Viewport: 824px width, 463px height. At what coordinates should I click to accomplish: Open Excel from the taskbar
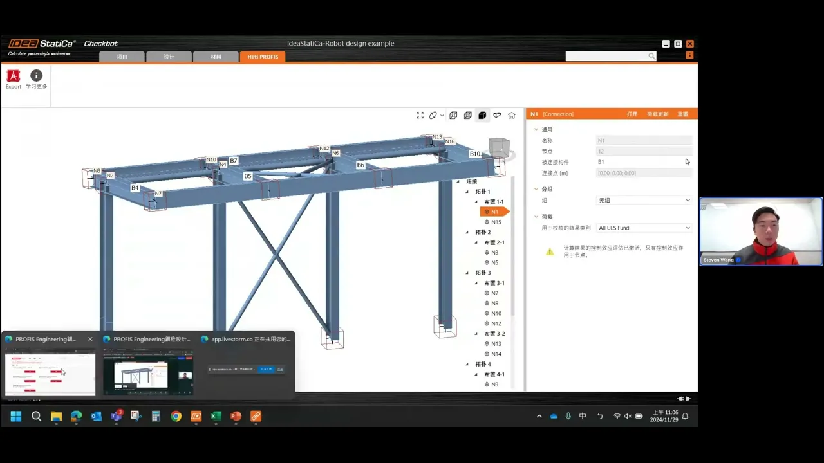[216, 416]
